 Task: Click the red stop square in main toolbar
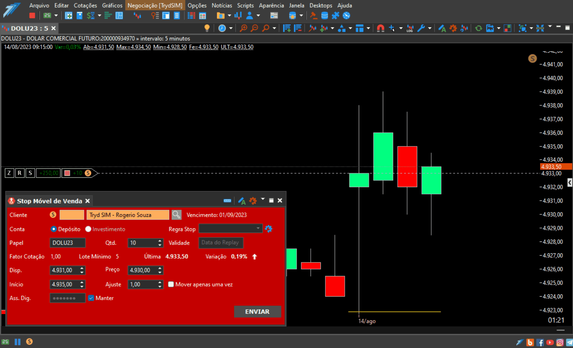[32, 15]
